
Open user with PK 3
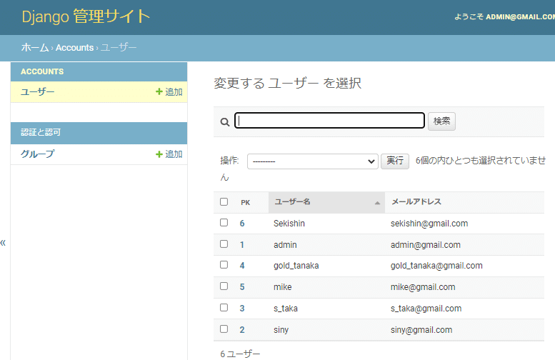[242, 309]
